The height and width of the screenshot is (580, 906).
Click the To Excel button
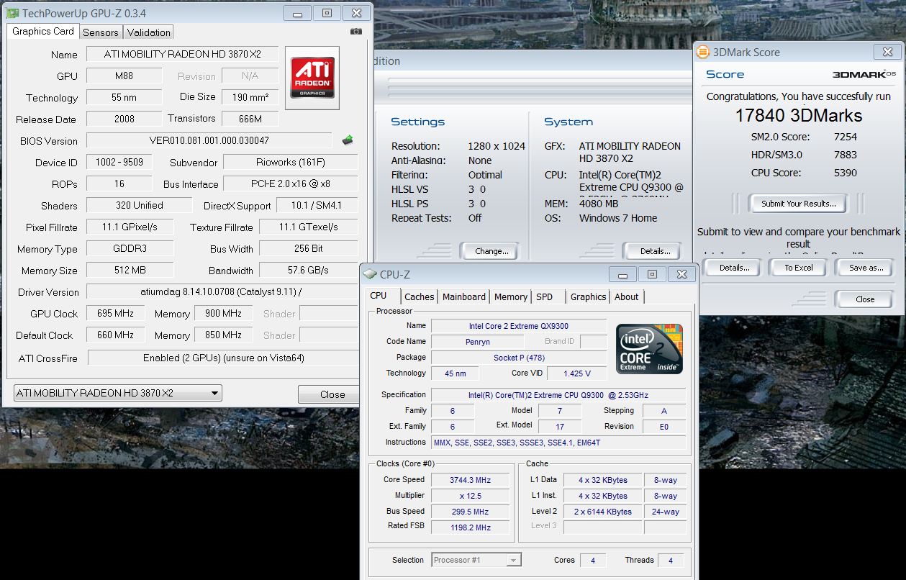coord(798,268)
